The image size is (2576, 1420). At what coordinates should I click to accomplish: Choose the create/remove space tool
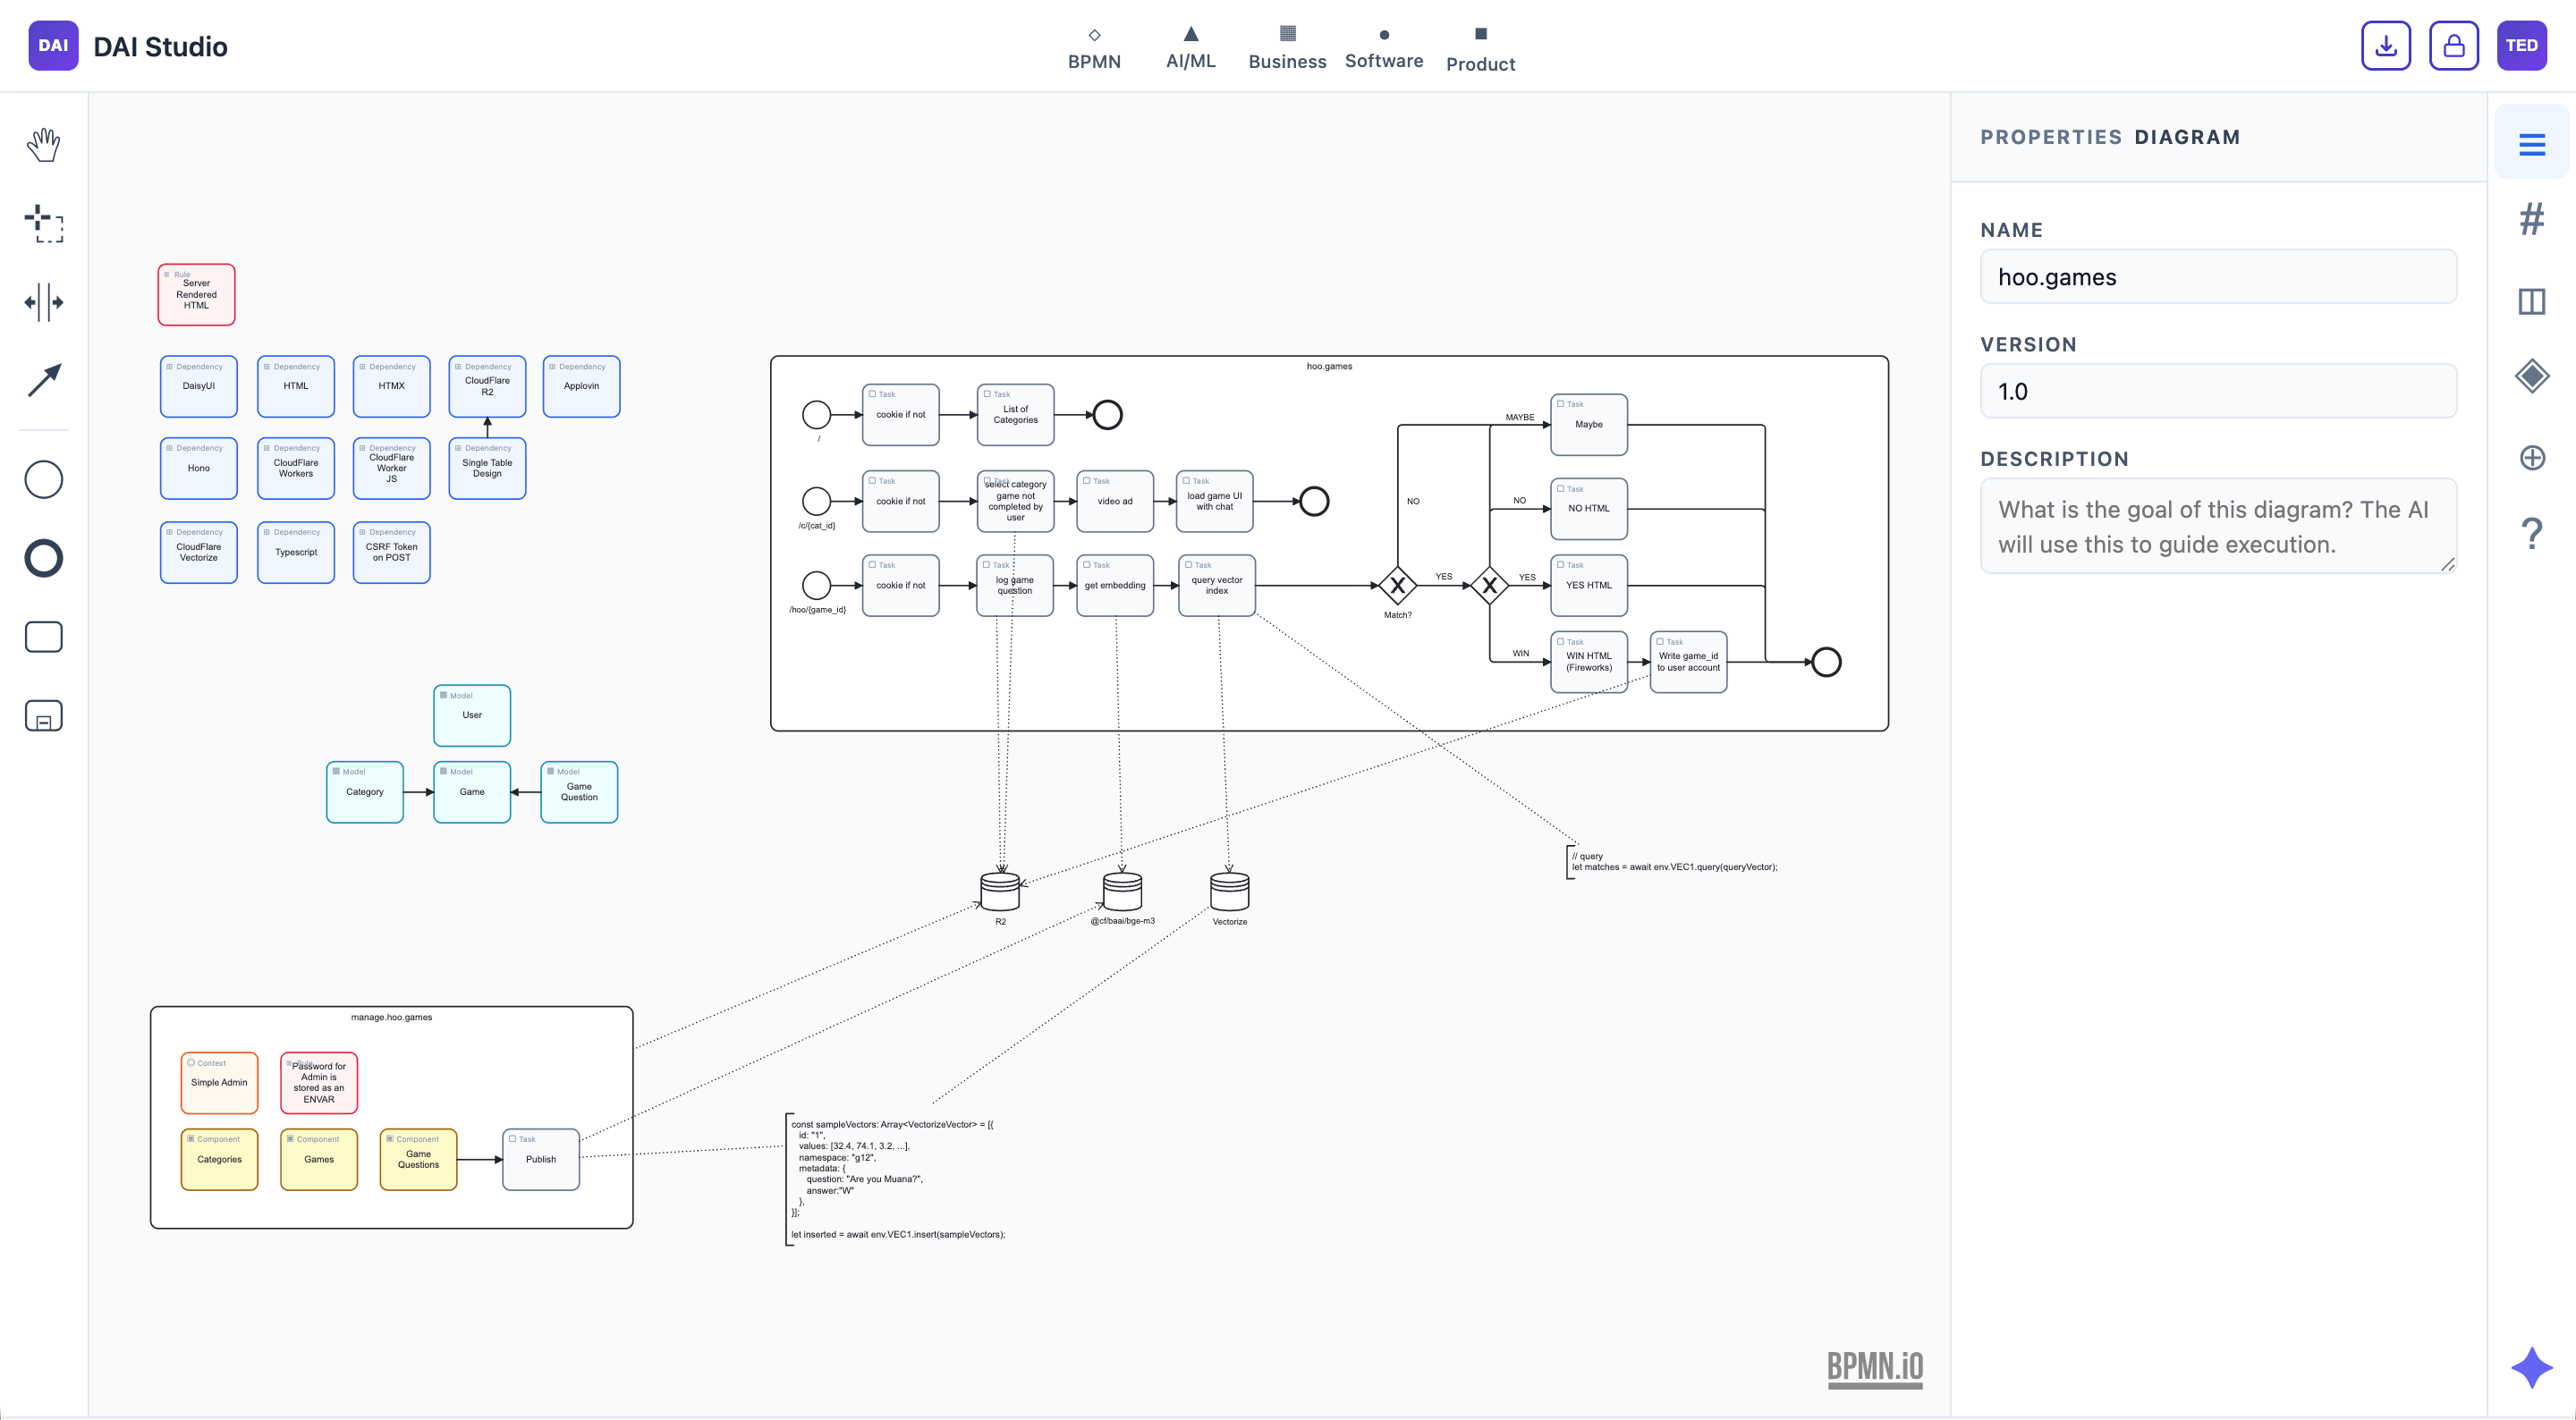pos(43,302)
